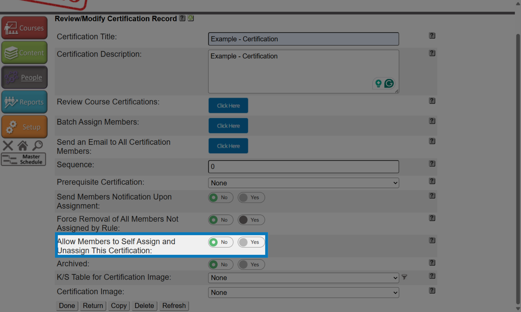
Task: Click the Copy button
Action: pos(119,306)
